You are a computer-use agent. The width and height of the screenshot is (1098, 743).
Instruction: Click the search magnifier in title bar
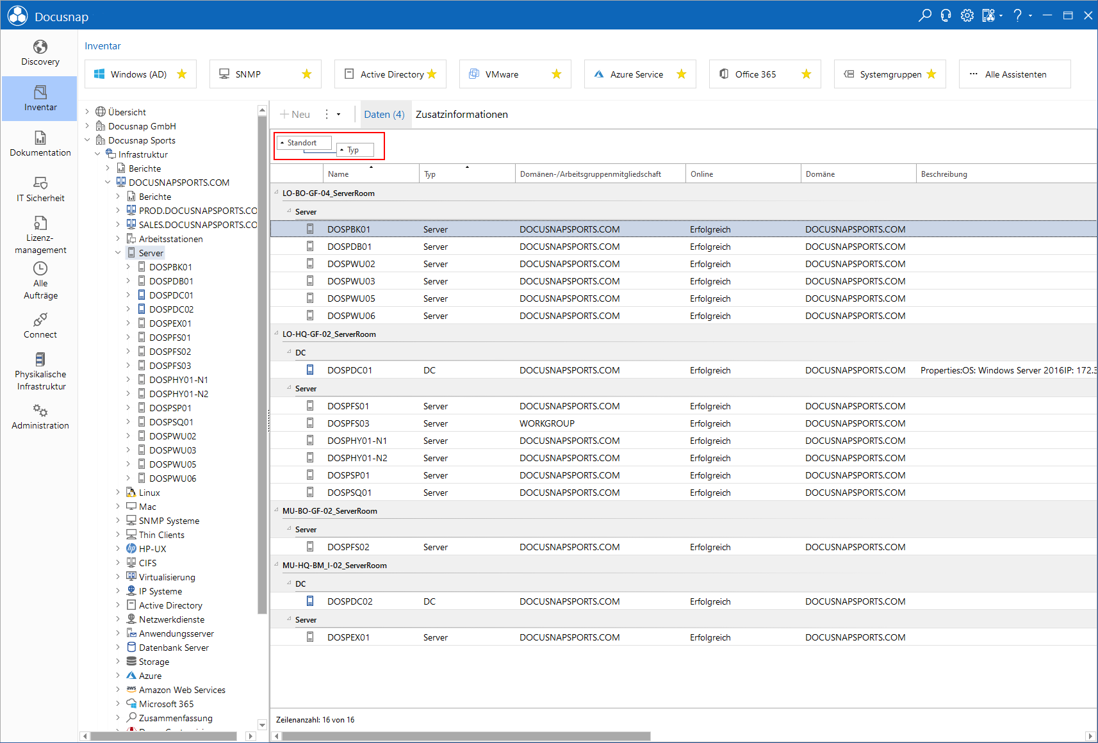(x=924, y=15)
